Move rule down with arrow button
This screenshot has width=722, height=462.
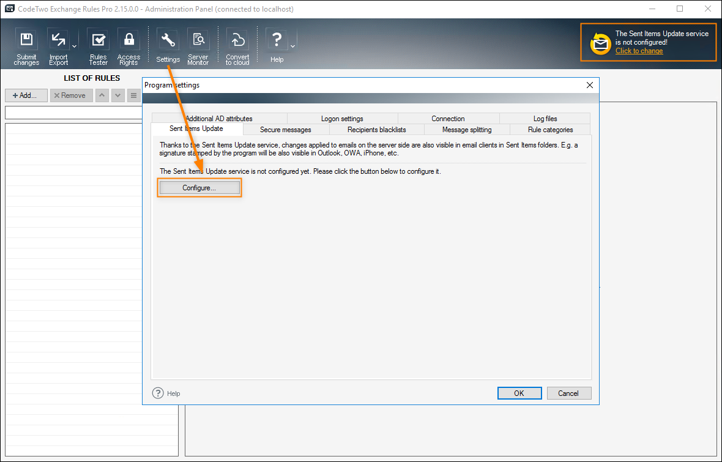coord(118,95)
